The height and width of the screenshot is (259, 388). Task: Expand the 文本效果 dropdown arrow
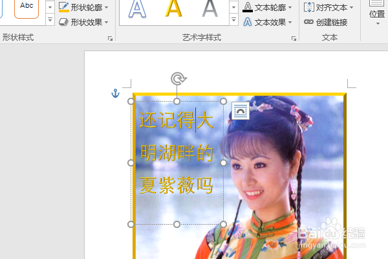click(x=290, y=22)
